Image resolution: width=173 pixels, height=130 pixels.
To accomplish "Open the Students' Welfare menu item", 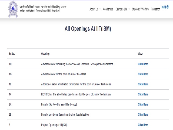I will (140, 9).
